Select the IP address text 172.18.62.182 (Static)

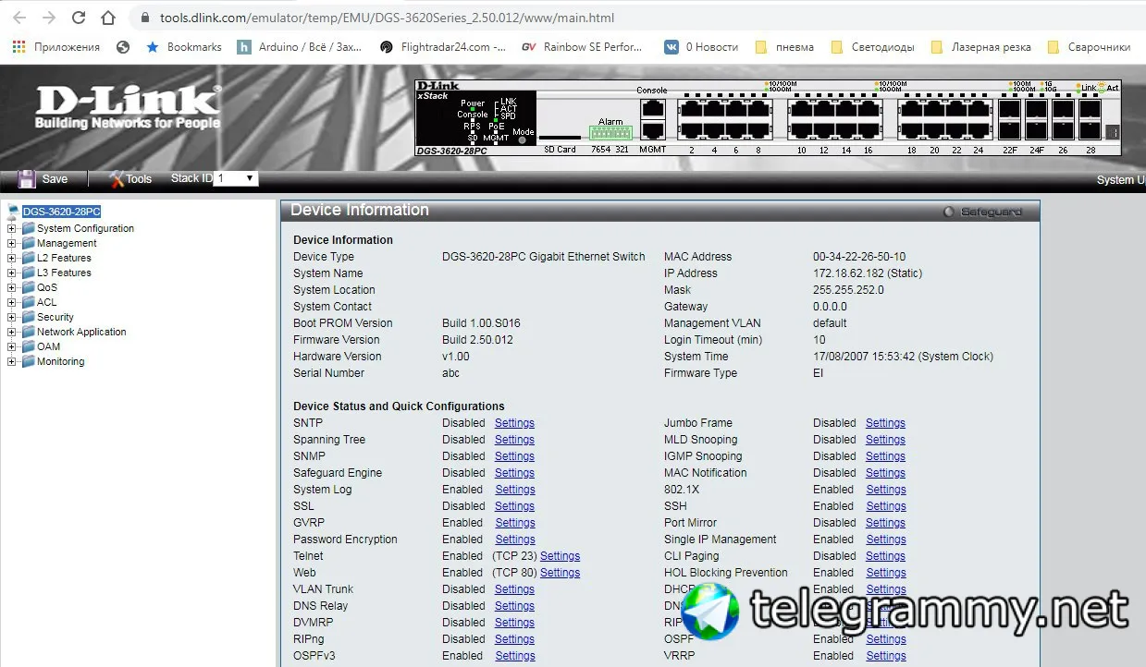click(868, 273)
